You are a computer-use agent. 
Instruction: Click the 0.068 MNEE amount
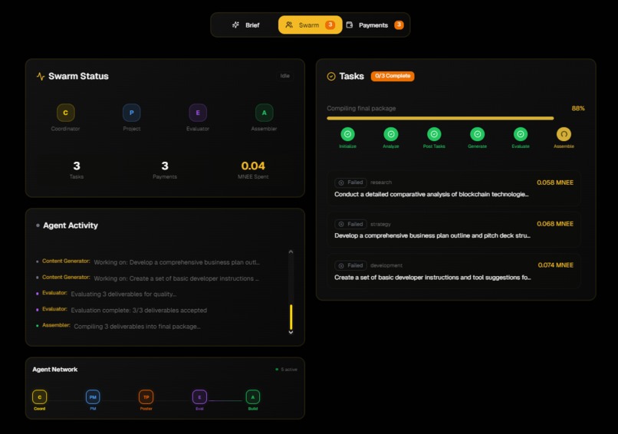click(555, 223)
